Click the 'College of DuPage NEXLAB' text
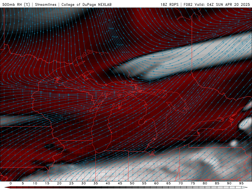The width and height of the screenshot is (252, 189). [x=86, y=4]
